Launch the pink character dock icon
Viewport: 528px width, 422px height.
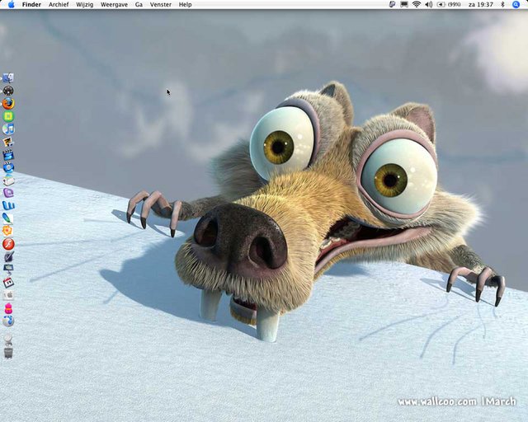(x=8, y=308)
